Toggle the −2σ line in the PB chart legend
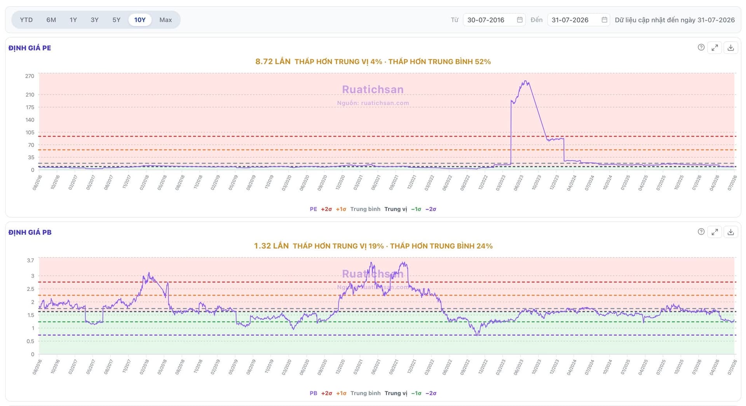The image size is (746, 406). tap(431, 393)
